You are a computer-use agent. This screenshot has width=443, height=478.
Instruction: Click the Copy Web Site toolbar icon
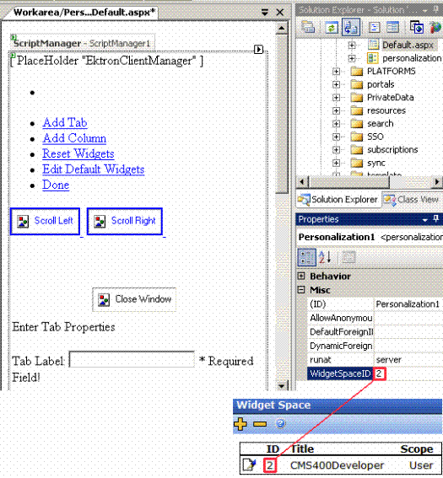[417, 28]
